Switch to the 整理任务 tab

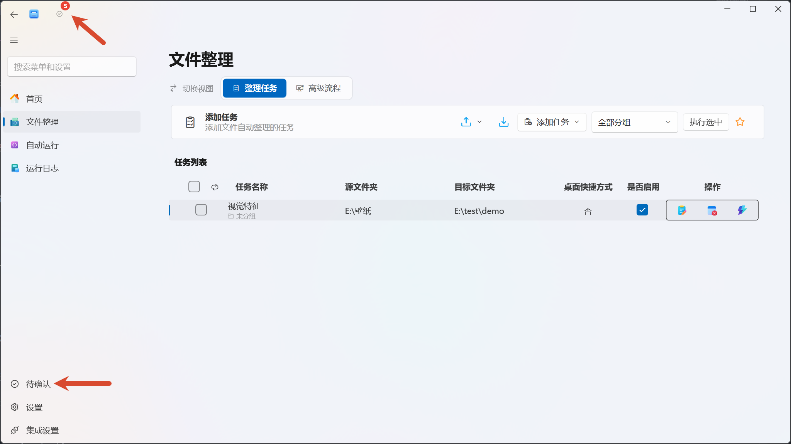point(255,88)
